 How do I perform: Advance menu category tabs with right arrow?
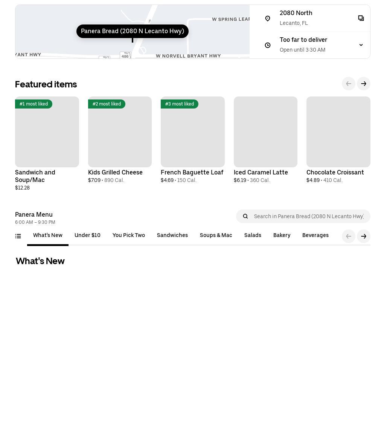[363, 236]
